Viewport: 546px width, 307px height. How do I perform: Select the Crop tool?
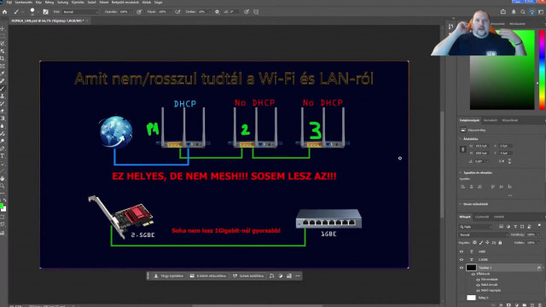(x=3, y=59)
